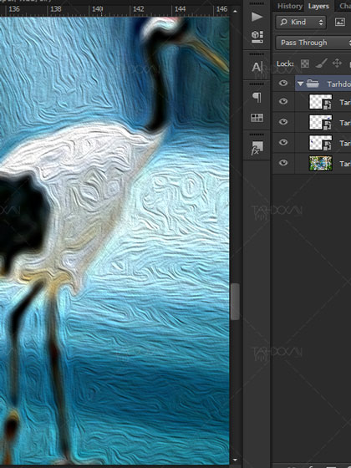Hide the Tarhdo group with its eye
This screenshot has width=351, height=468.
[283, 83]
